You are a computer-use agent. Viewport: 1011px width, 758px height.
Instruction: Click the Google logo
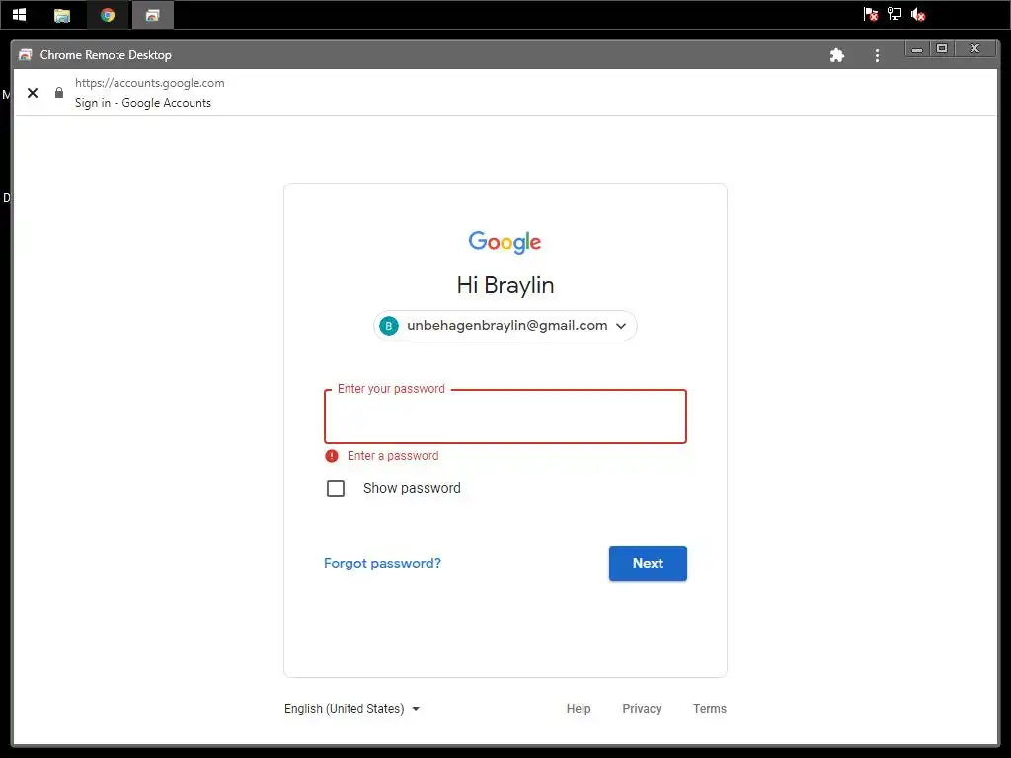(x=505, y=242)
